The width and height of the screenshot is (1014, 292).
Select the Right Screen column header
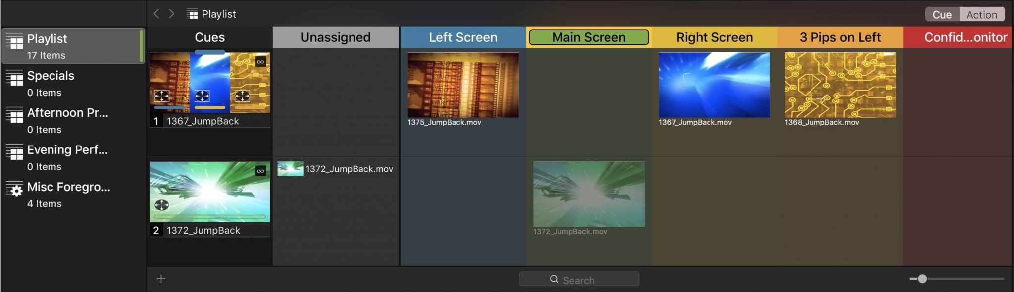pos(714,37)
